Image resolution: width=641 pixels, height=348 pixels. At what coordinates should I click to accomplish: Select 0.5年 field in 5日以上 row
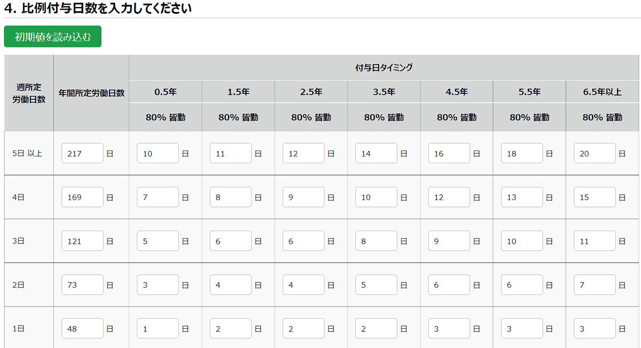click(158, 153)
